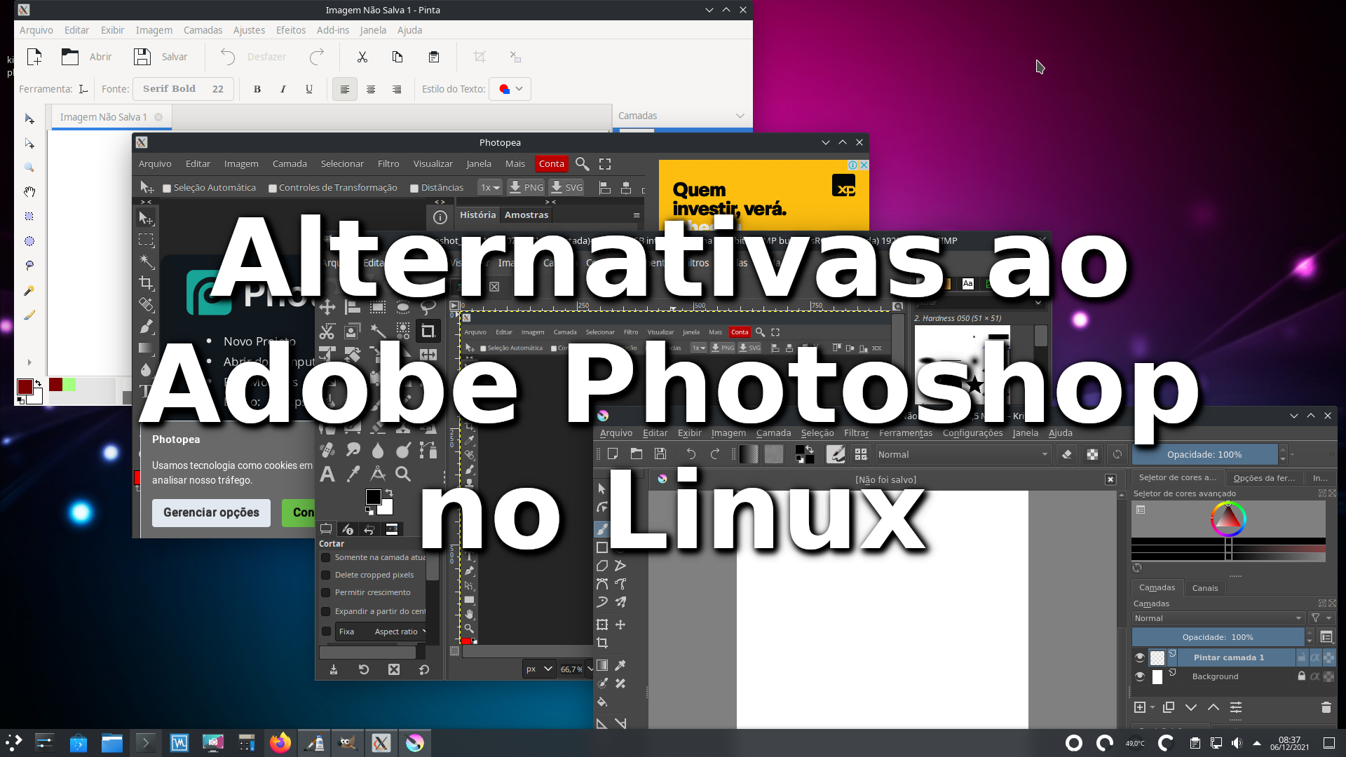The height and width of the screenshot is (757, 1346).
Task: Open the Efeitos menu in Pinta
Action: [x=291, y=30]
